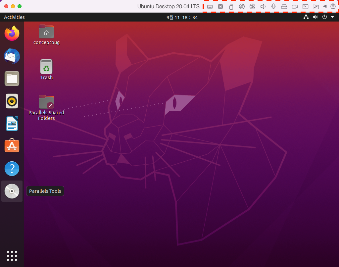Viewport: 339px width, 267px height.
Task: Click the CD/DVD disc icon in title bar
Action: click(x=242, y=7)
